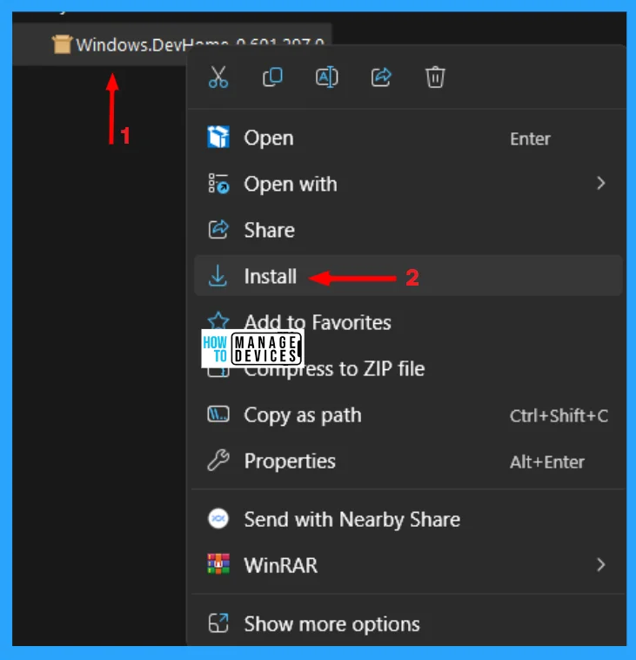
Task: Click the Open with list icon
Action: click(x=218, y=184)
